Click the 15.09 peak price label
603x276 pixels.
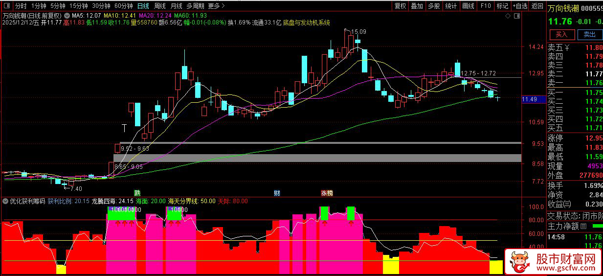(x=358, y=32)
